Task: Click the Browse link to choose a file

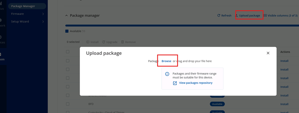Action: [167, 61]
